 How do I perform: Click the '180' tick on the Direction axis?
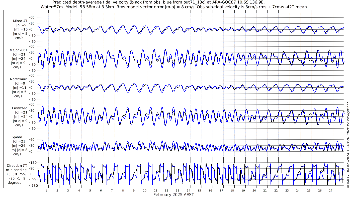[x=34, y=162]
